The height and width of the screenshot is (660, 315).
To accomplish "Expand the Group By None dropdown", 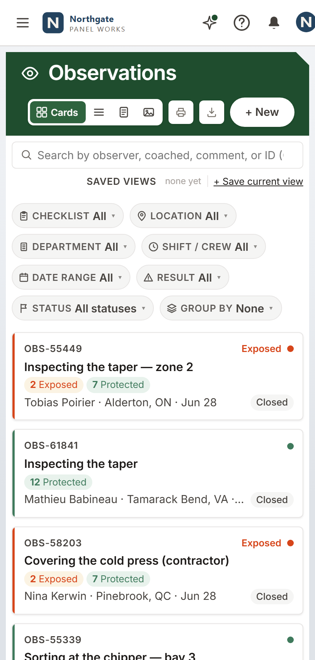I will 221,308.
